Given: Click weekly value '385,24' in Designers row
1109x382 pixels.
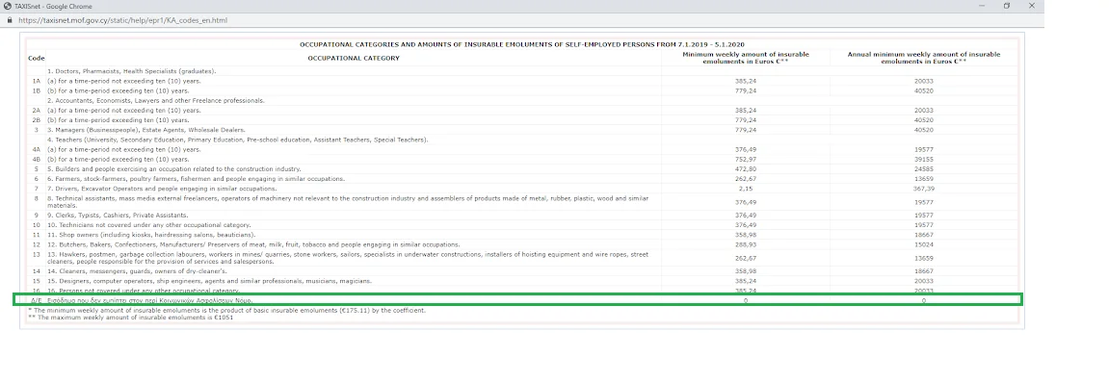Looking at the screenshot, I should [746, 281].
